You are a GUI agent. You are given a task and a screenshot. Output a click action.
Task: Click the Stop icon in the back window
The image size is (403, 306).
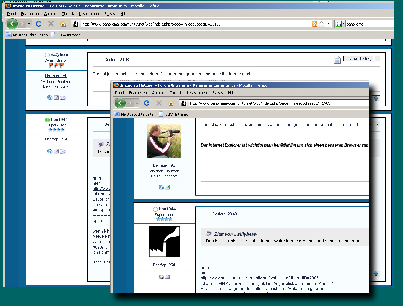(x=51, y=24)
